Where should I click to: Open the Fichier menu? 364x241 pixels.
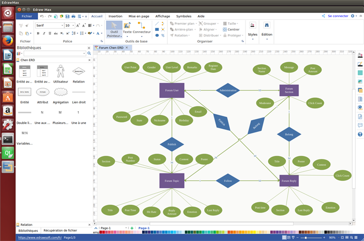[27, 16]
